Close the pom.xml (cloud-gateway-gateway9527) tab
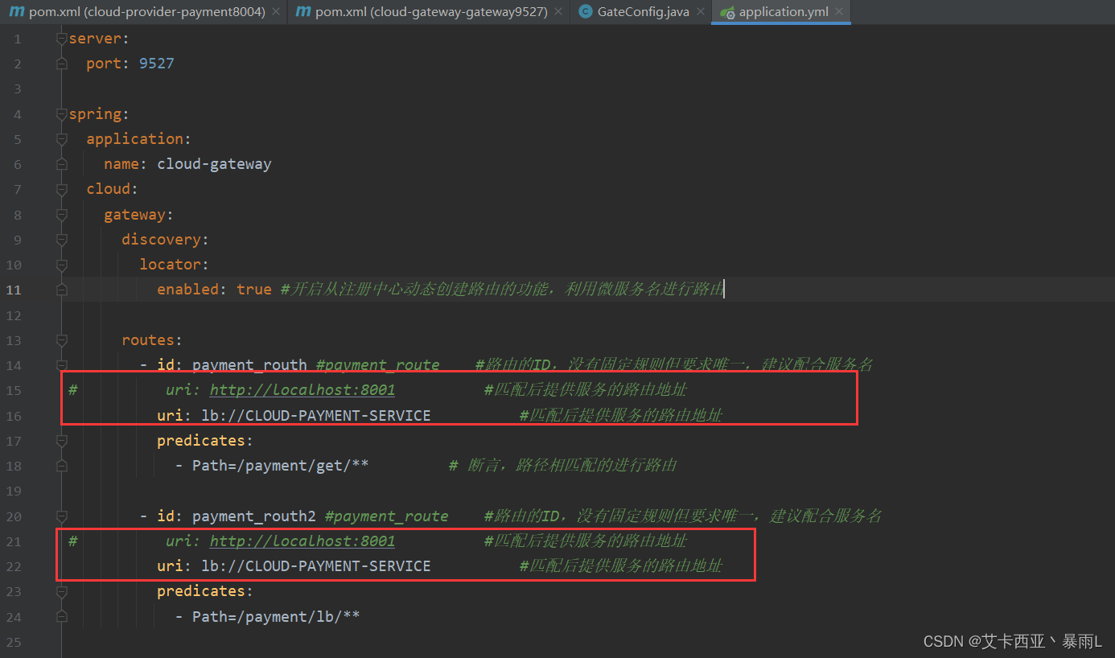 pos(557,12)
